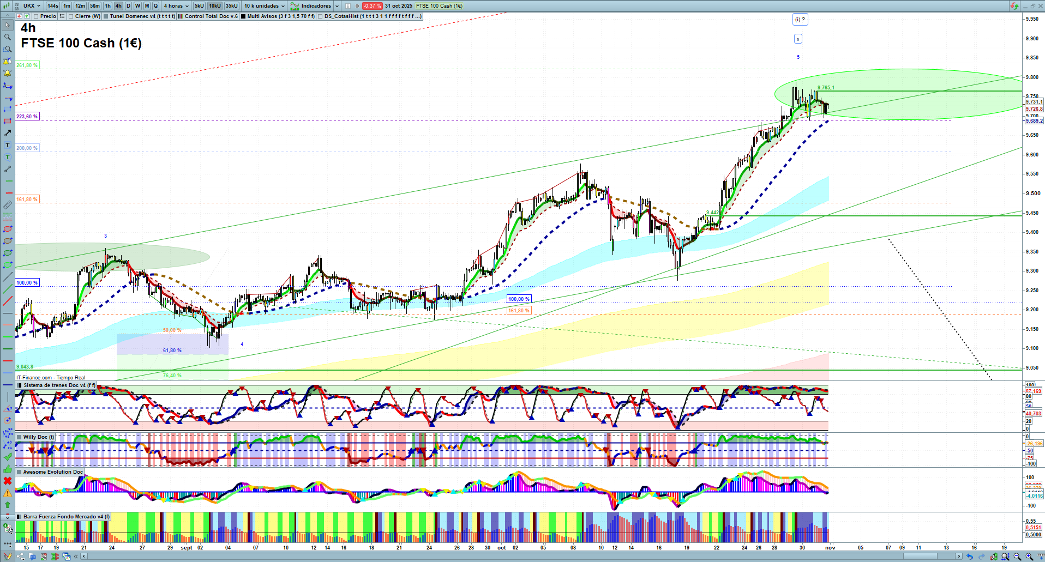This screenshot has height=562, width=1045.
Task: Enable the Cierre (W) checkbox
Action: click(x=71, y=16)
